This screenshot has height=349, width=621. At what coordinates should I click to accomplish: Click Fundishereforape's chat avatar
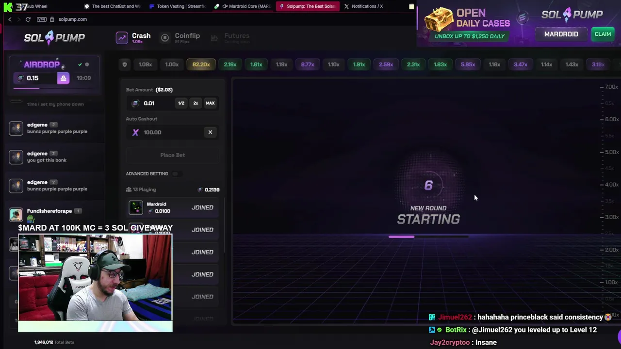click(16, 214)
